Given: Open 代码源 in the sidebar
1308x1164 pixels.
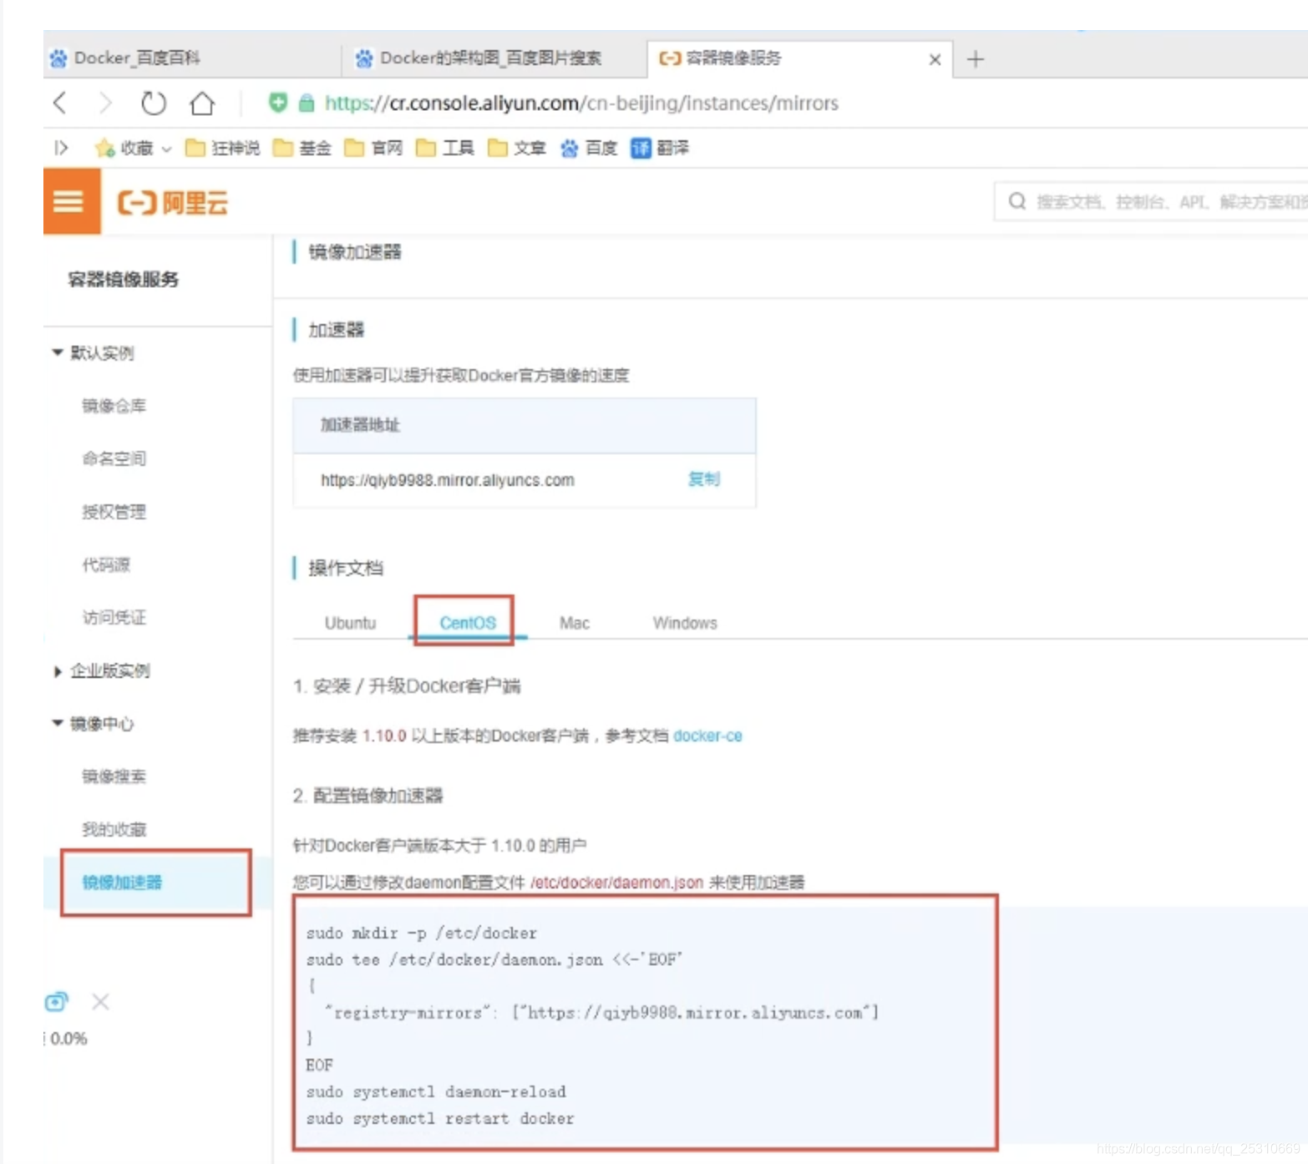Looking at the screenshot, I should click(x=106, y=564).
